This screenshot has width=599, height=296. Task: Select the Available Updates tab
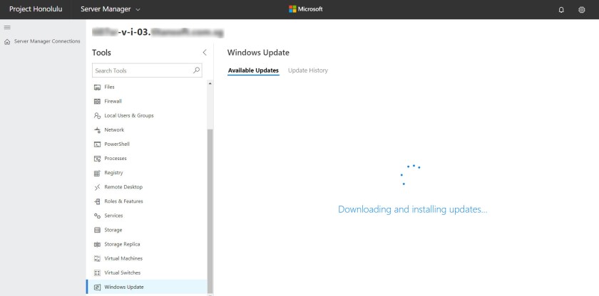coord(253,70)
